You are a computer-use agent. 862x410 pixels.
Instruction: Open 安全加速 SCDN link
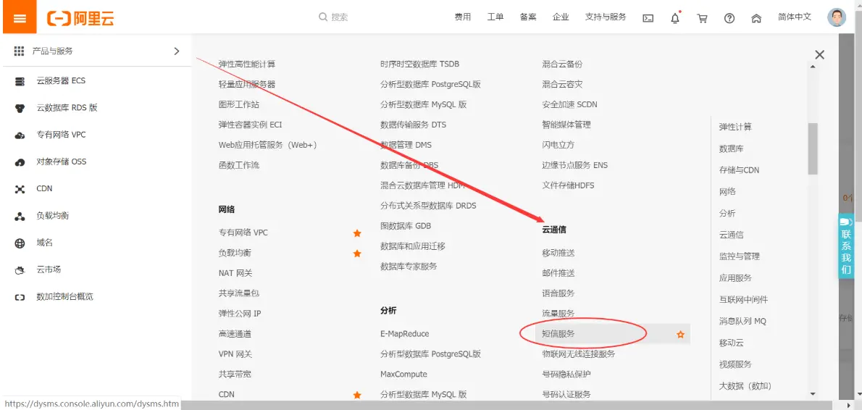[569, 104]
